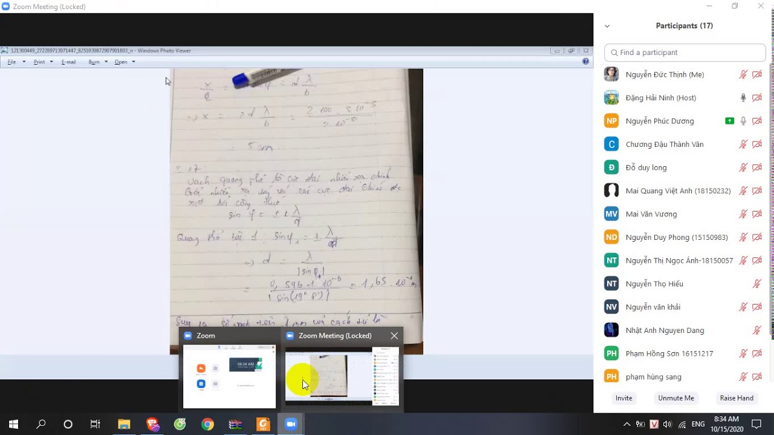
Task: Close the Zoom Meeting (Locked) preview
Action: tap(394, 336)
